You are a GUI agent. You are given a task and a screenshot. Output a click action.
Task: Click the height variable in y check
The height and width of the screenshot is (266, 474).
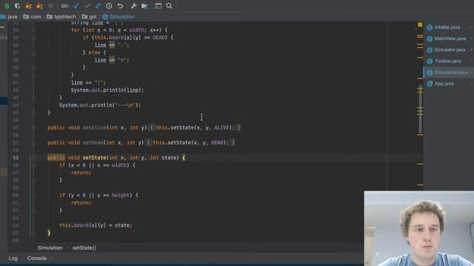tap(121, 195)
